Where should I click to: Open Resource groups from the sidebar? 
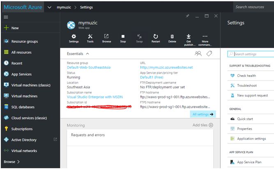[25, 42]
